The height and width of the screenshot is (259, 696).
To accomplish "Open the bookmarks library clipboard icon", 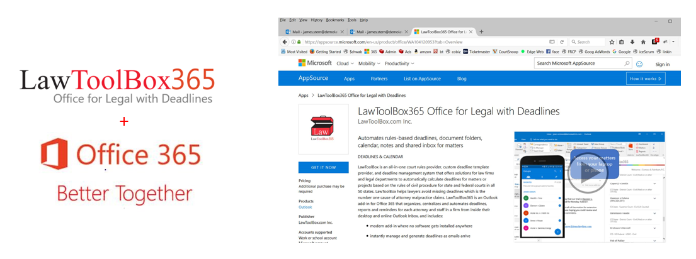I will (x=622, y=42).
